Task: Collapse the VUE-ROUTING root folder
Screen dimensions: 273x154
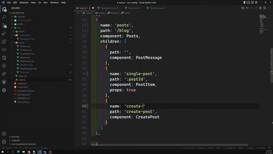Action: 18,13
